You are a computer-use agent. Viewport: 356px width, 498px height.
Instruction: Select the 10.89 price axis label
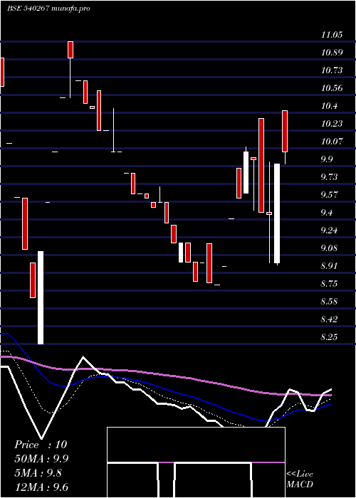pyautogui.click(x=332, y=53)
